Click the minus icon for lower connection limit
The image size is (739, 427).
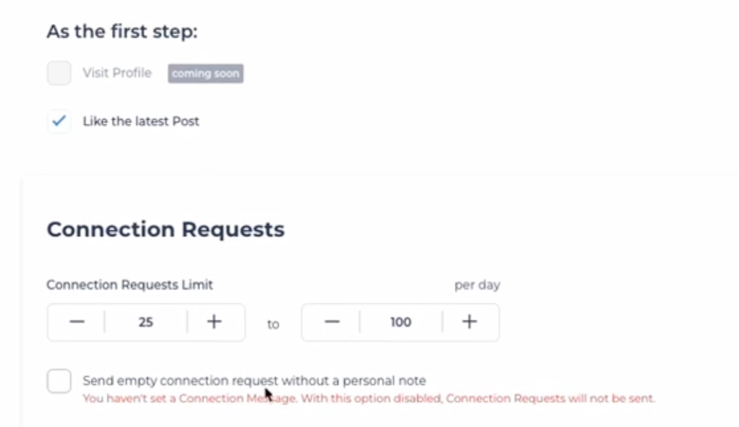point(77,322)
